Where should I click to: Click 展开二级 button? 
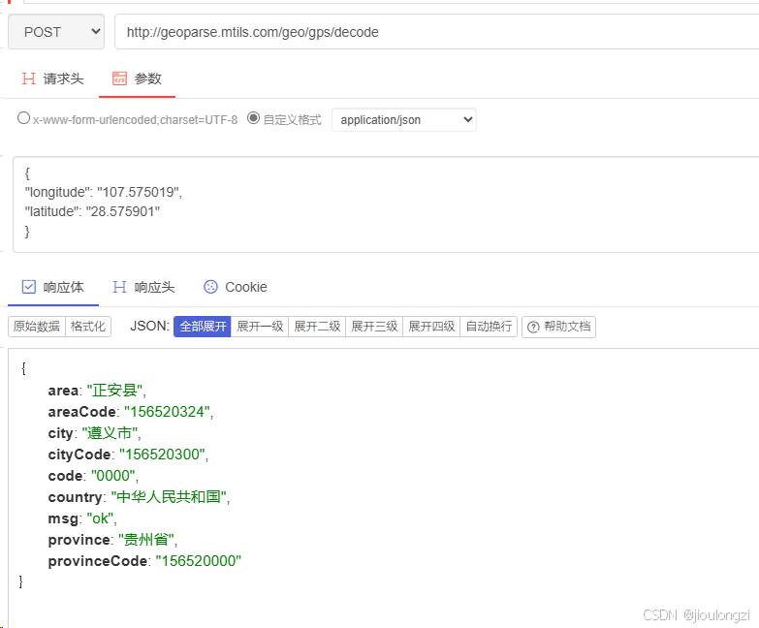[x=317, y=327]
